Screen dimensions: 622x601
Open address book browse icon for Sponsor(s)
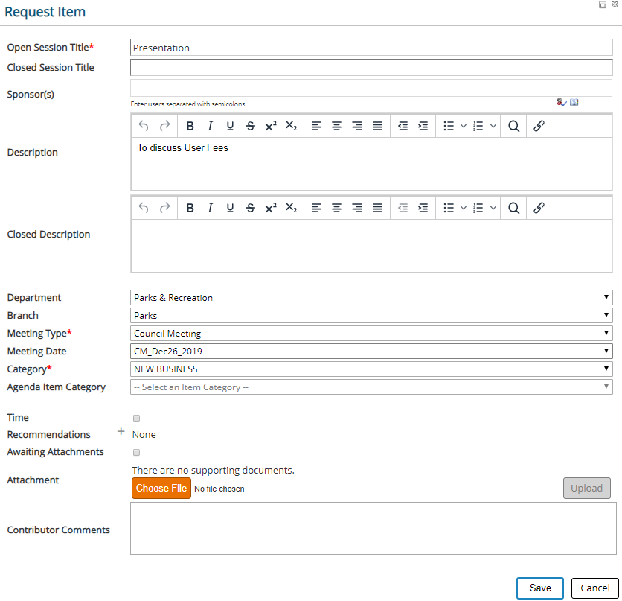tap(574, 103)
